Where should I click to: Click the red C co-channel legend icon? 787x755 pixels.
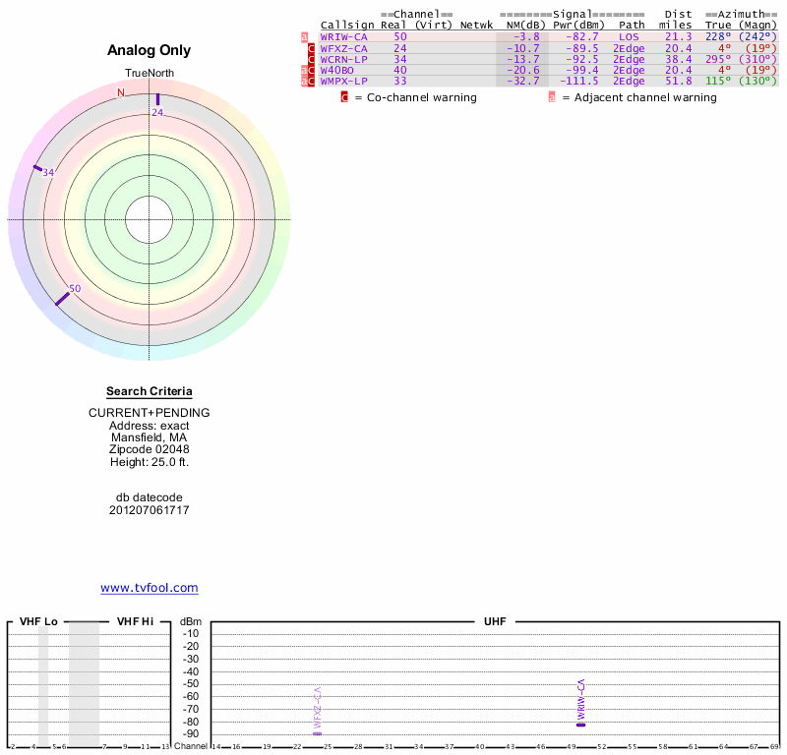[344, 97]
